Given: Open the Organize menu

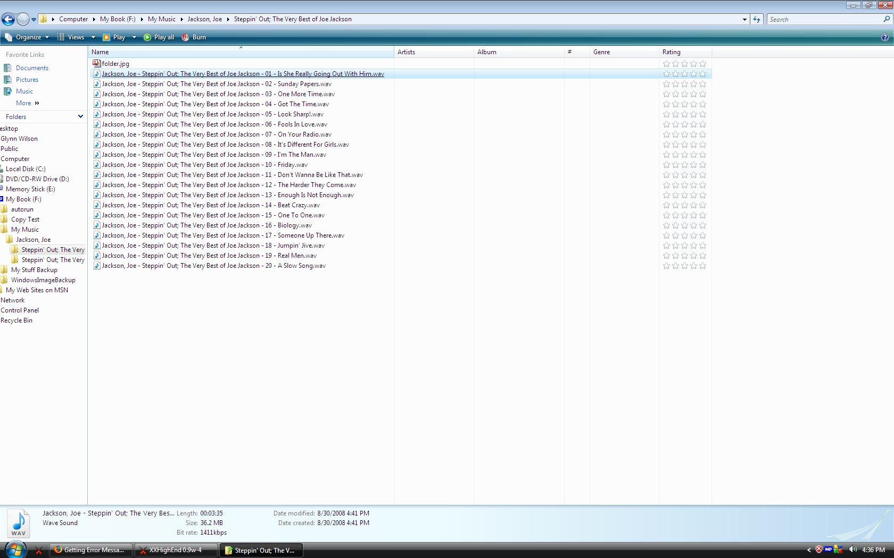Looking at the screenshot, I should 27,37.
